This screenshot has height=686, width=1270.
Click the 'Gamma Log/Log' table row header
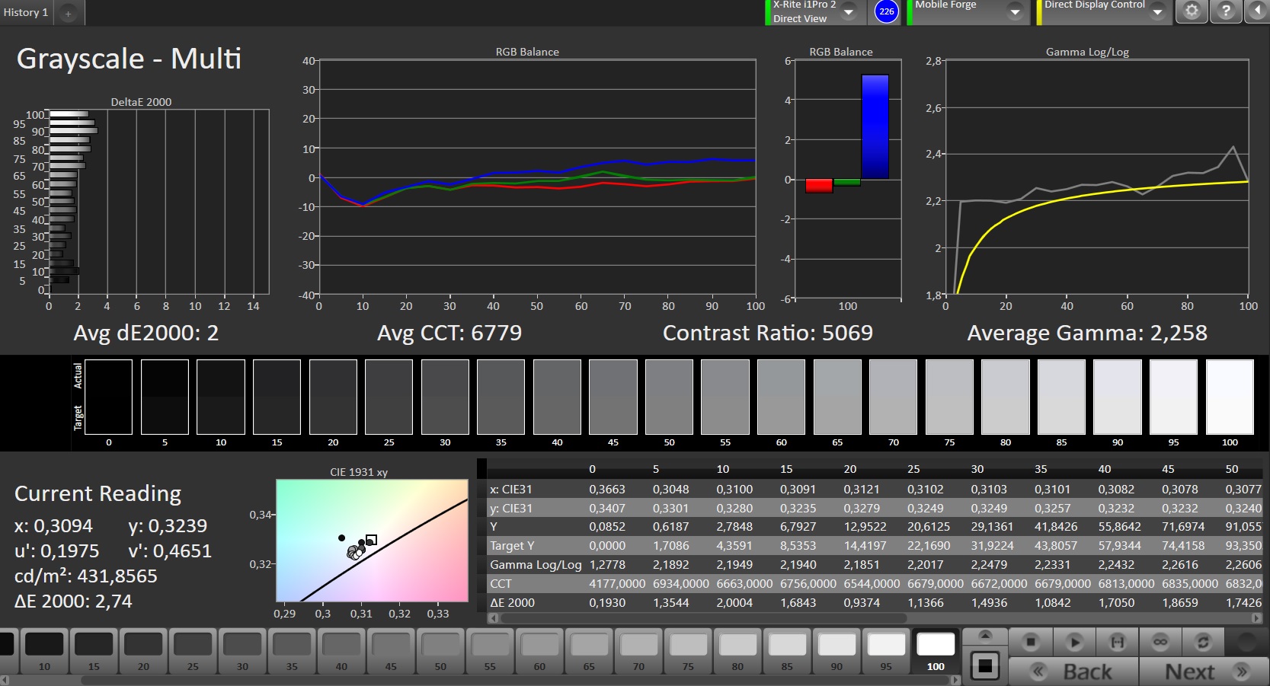(x=536, y=565)
